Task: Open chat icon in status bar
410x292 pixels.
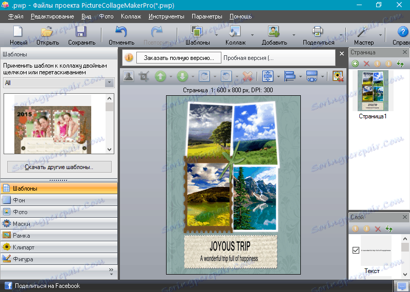Action: pyautogui.click(x=401, y=286)
